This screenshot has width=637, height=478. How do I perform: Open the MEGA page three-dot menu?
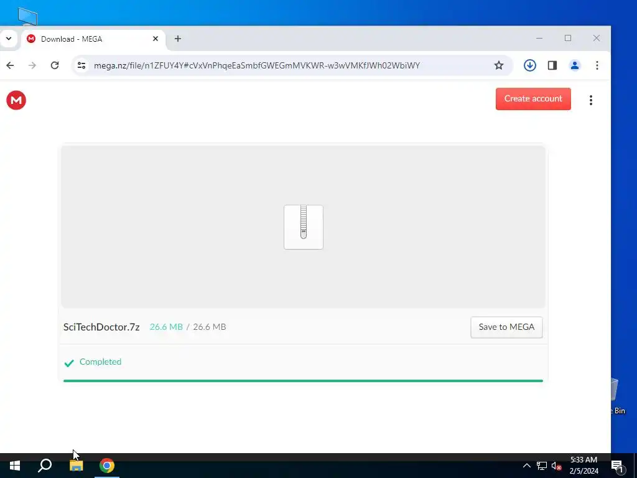tap(591, 100)
